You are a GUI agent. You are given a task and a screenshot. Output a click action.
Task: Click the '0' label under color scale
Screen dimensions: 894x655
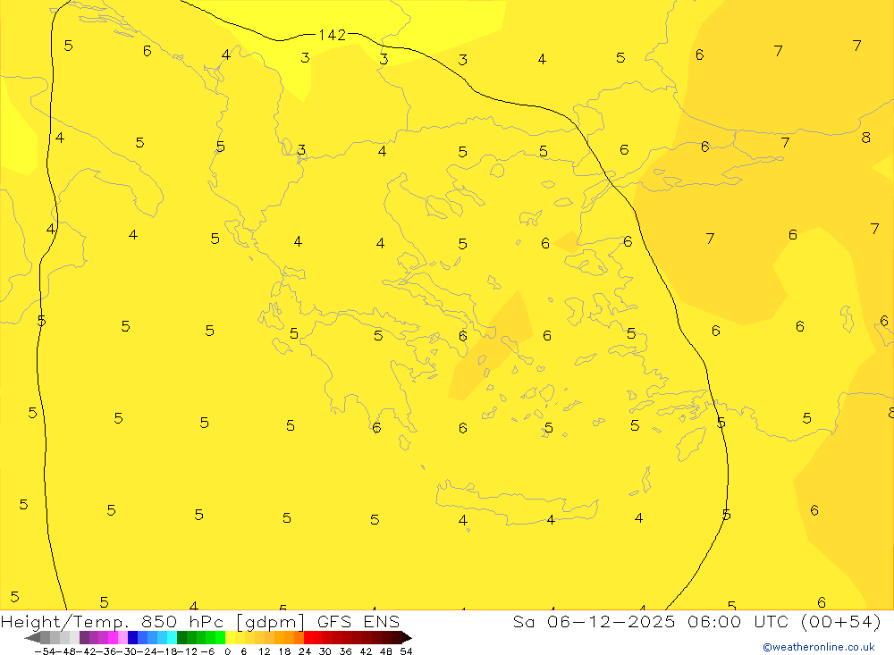tap(227, 651)
